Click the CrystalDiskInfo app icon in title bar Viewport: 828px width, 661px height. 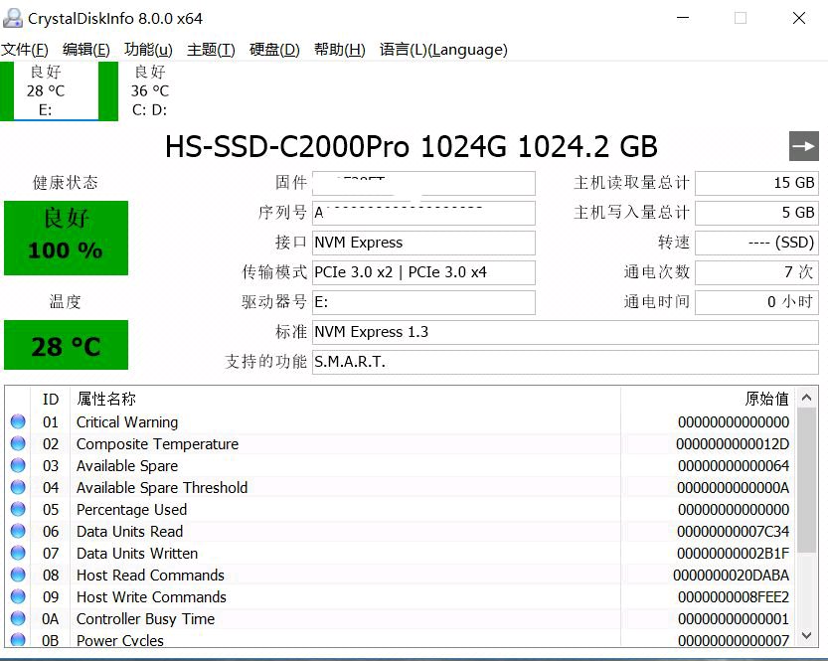tap(13, 18)
